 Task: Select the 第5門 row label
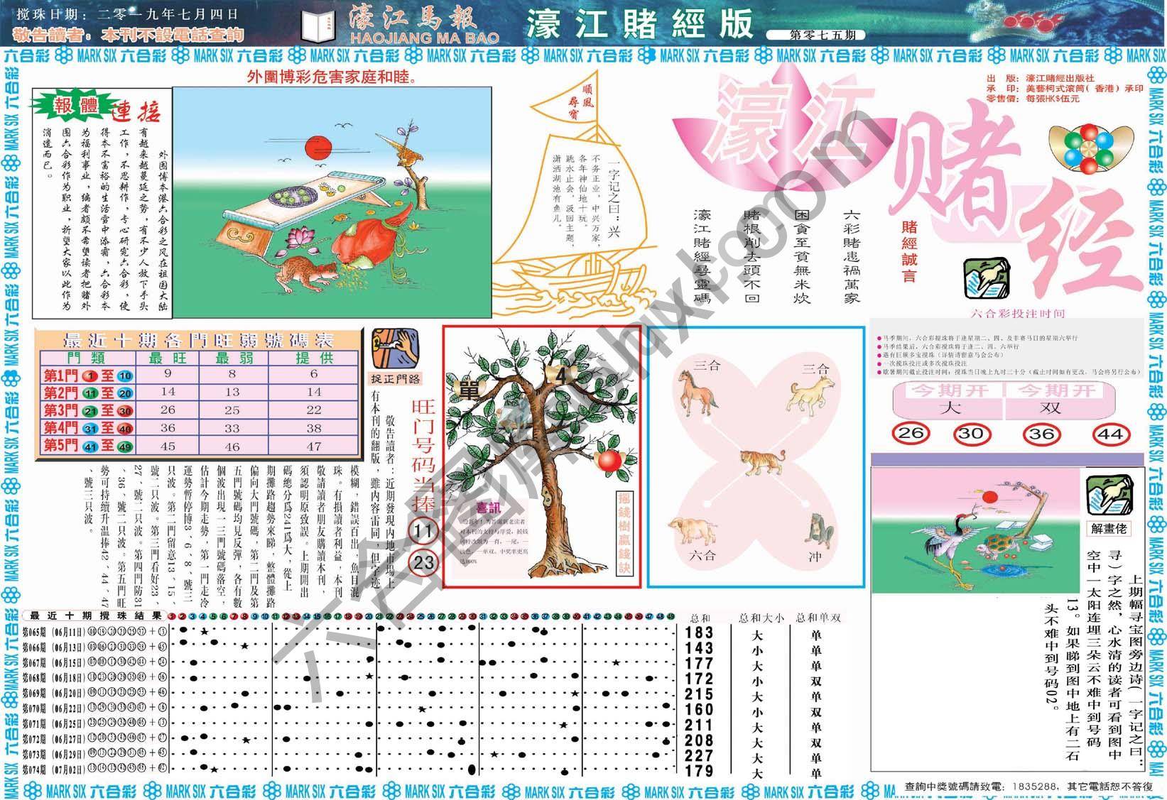click(88, 446)
